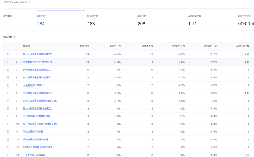Select the 启动用户数 summary tab showing 188
This screenshot has height=157, width=254.
coord(92,21)
